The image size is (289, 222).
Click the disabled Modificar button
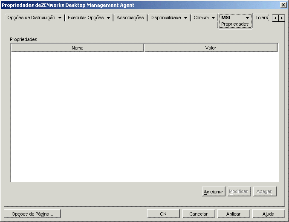[239, 192]
